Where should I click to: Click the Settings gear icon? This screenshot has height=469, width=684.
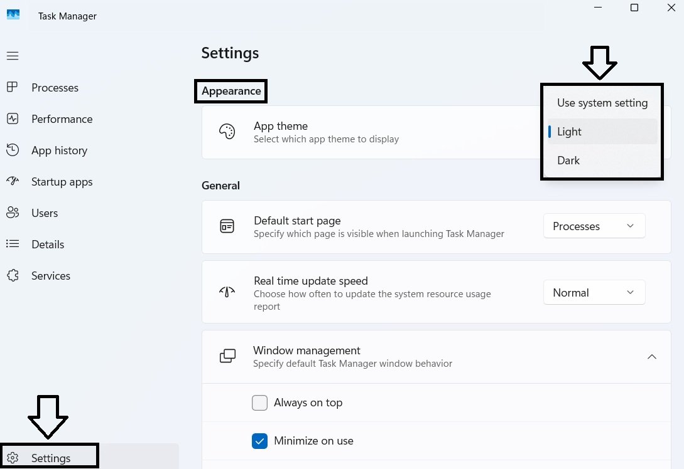13,458
